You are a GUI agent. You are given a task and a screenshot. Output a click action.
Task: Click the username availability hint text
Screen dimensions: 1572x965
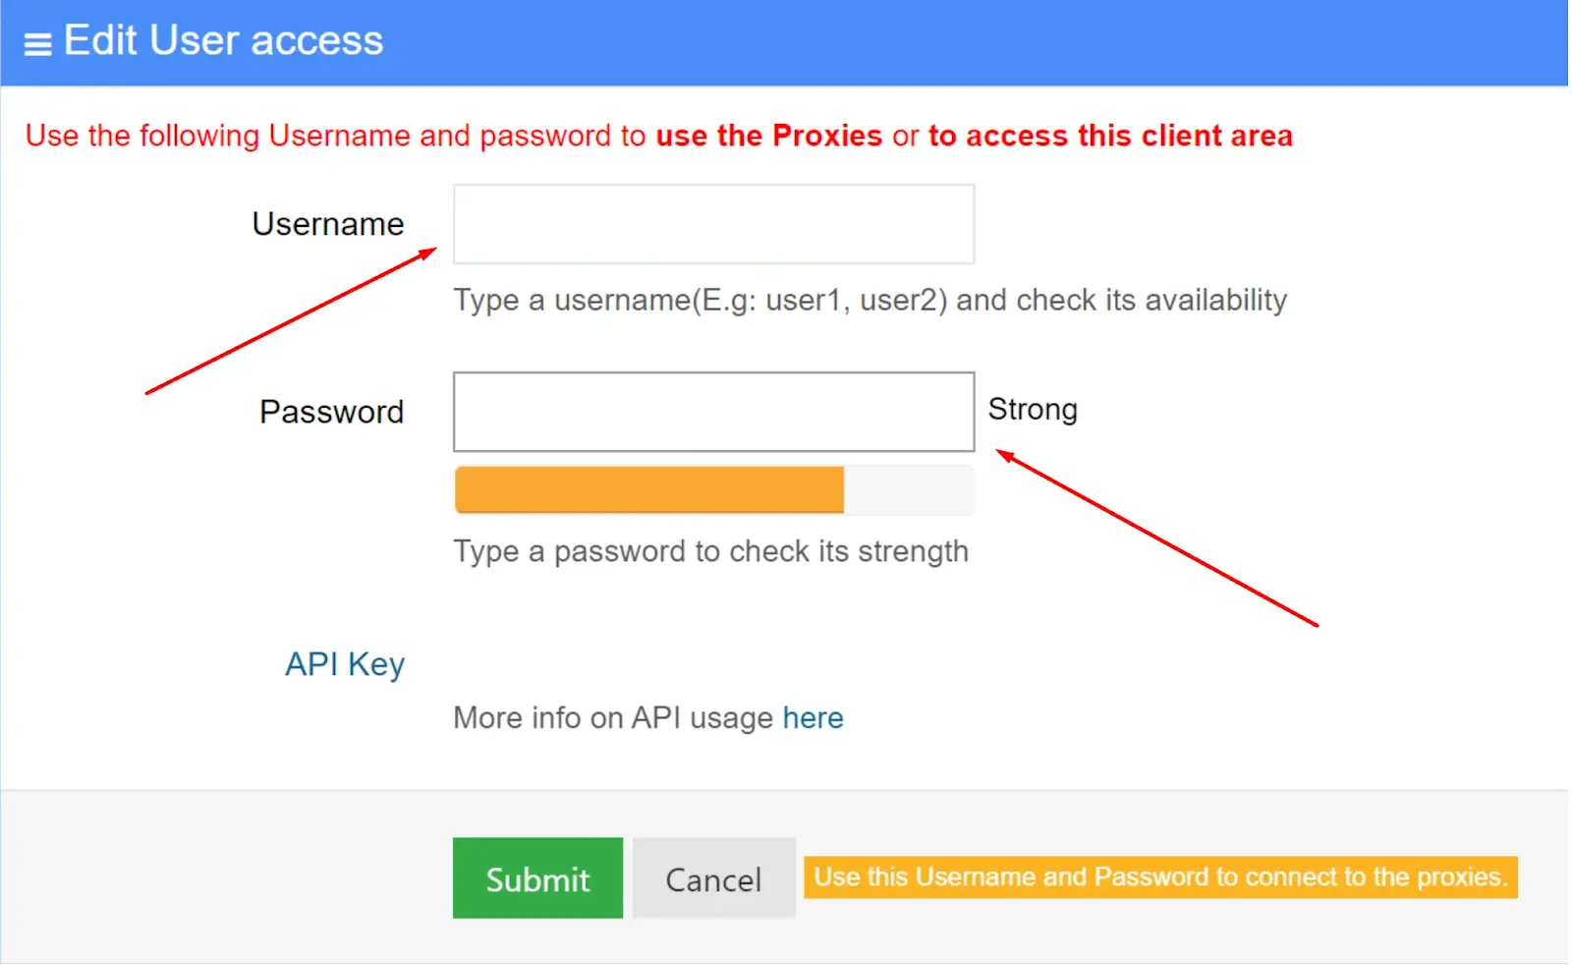(x=870, y=300)
